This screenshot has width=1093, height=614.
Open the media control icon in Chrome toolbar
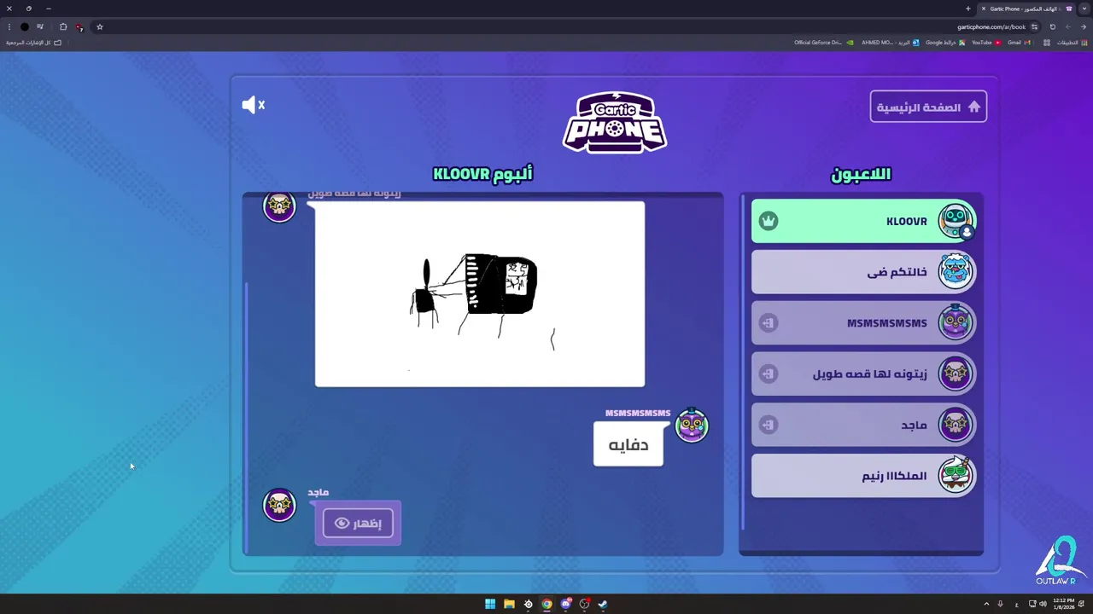(x=40, y=26)
